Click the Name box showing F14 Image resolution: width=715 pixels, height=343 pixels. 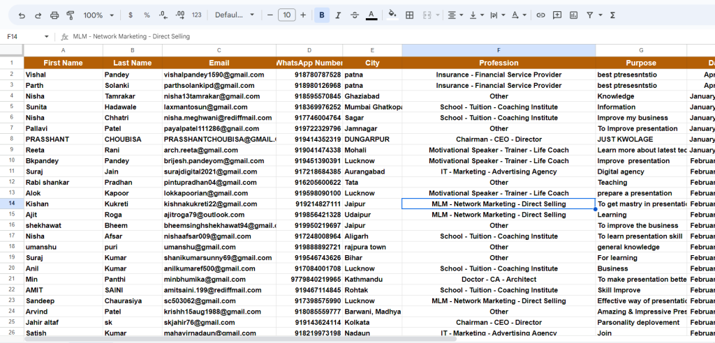[x=23, y=36]
